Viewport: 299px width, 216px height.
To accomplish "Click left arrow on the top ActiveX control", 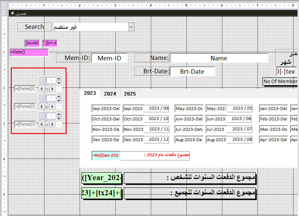I will click(x=41, y=89).
